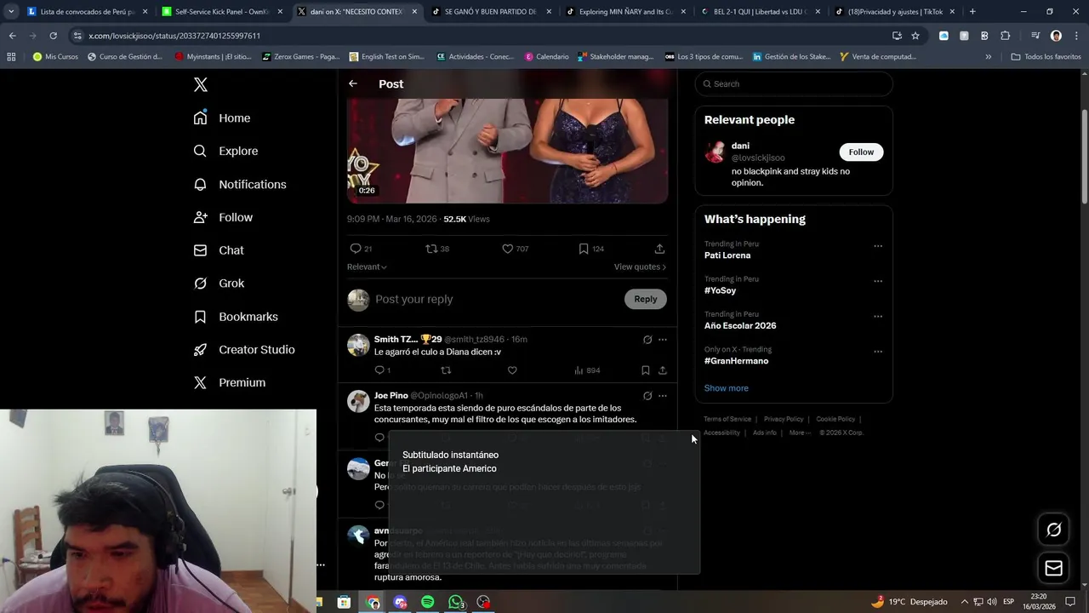Open Premium in the sidebar
1089x613 pixels.
(230, 383)
